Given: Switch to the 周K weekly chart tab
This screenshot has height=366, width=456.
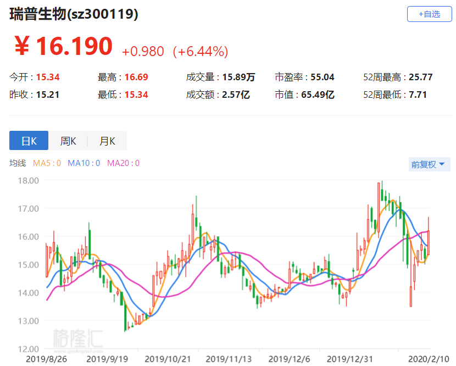Looking at the screenshot, I should 68,141.
